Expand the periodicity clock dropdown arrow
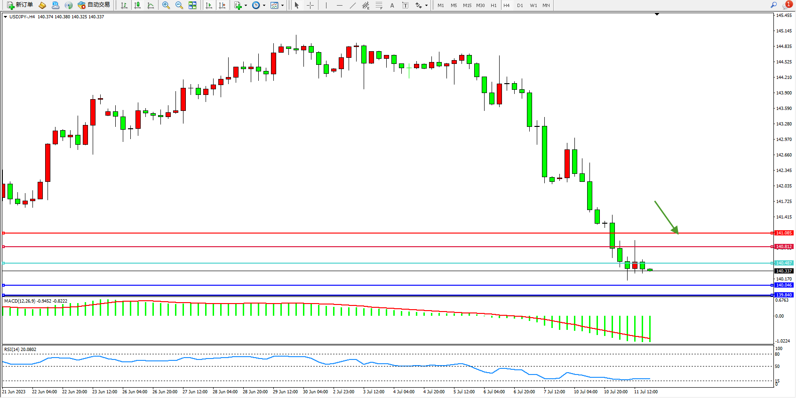Viewport: 796px width, 398px height. coord(264,6)
